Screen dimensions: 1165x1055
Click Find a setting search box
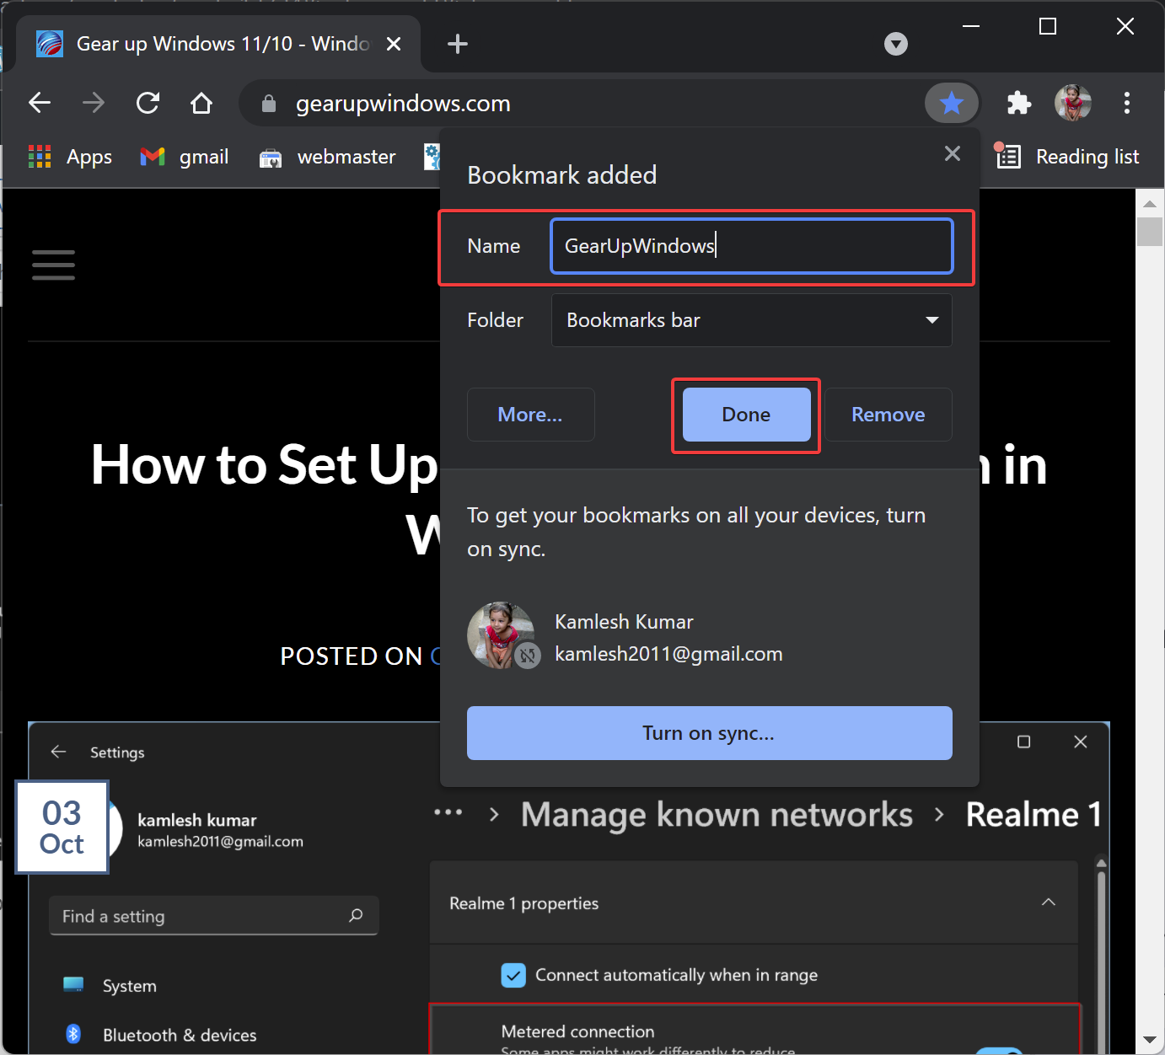[x=214, y=916]
